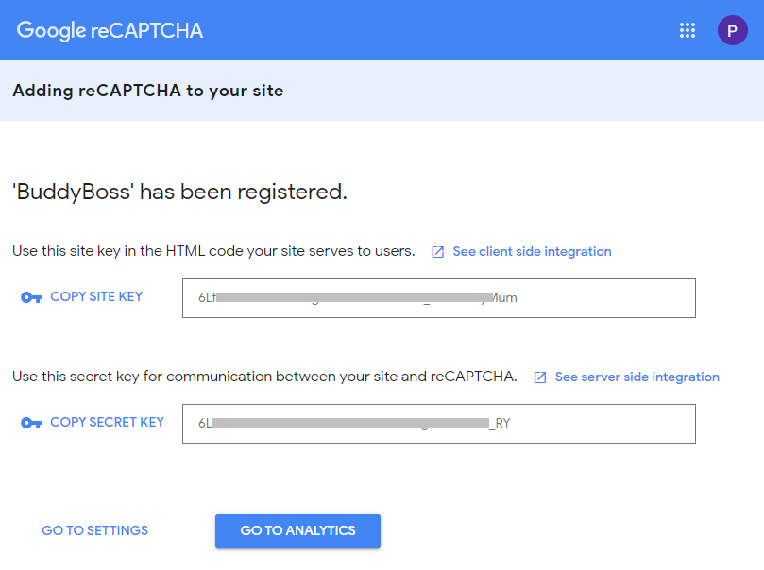Click the purple 'P' account avatar
Image resolution: width=764 pixels, height=570 pixels.
coord(732,30)
